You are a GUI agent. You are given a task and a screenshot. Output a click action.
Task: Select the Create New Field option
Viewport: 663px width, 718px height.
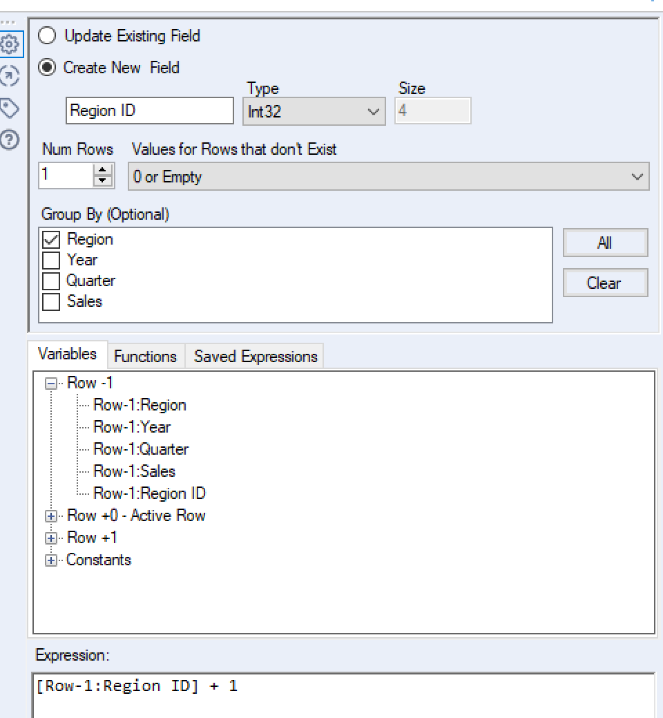click(x=47, y=68)
